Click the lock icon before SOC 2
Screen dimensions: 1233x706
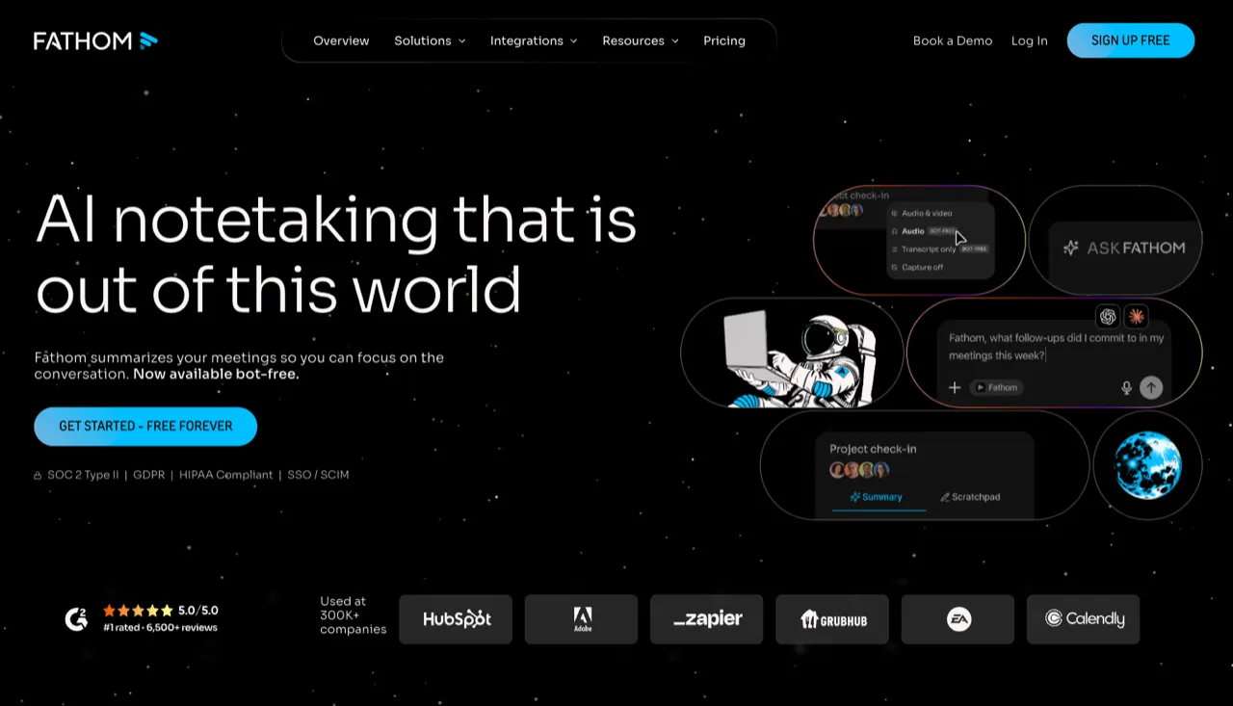point(39,476)
